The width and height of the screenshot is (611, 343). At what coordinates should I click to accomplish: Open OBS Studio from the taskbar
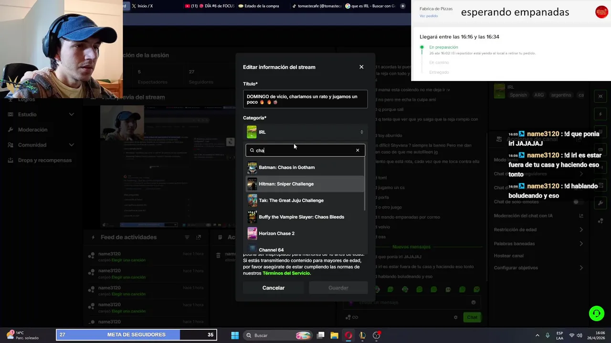tap(376, 335)
